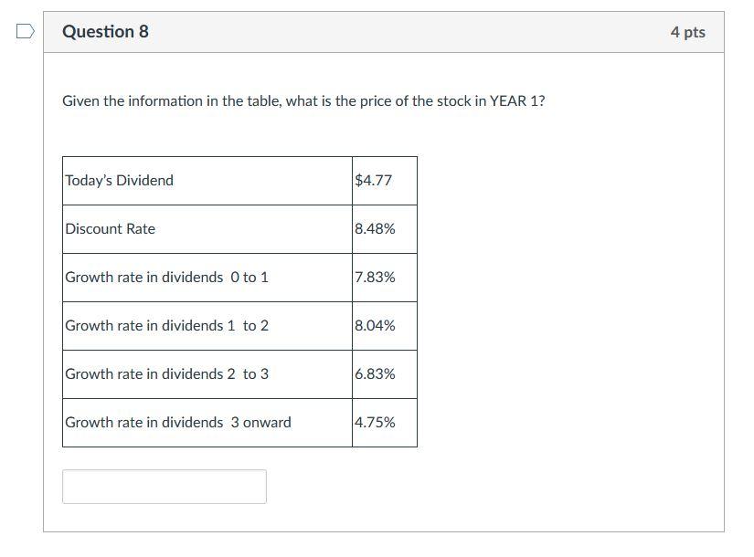This screenshot has width=754, height=557.
Task: Select the table showing dividend information
Action: click(239, 301)
